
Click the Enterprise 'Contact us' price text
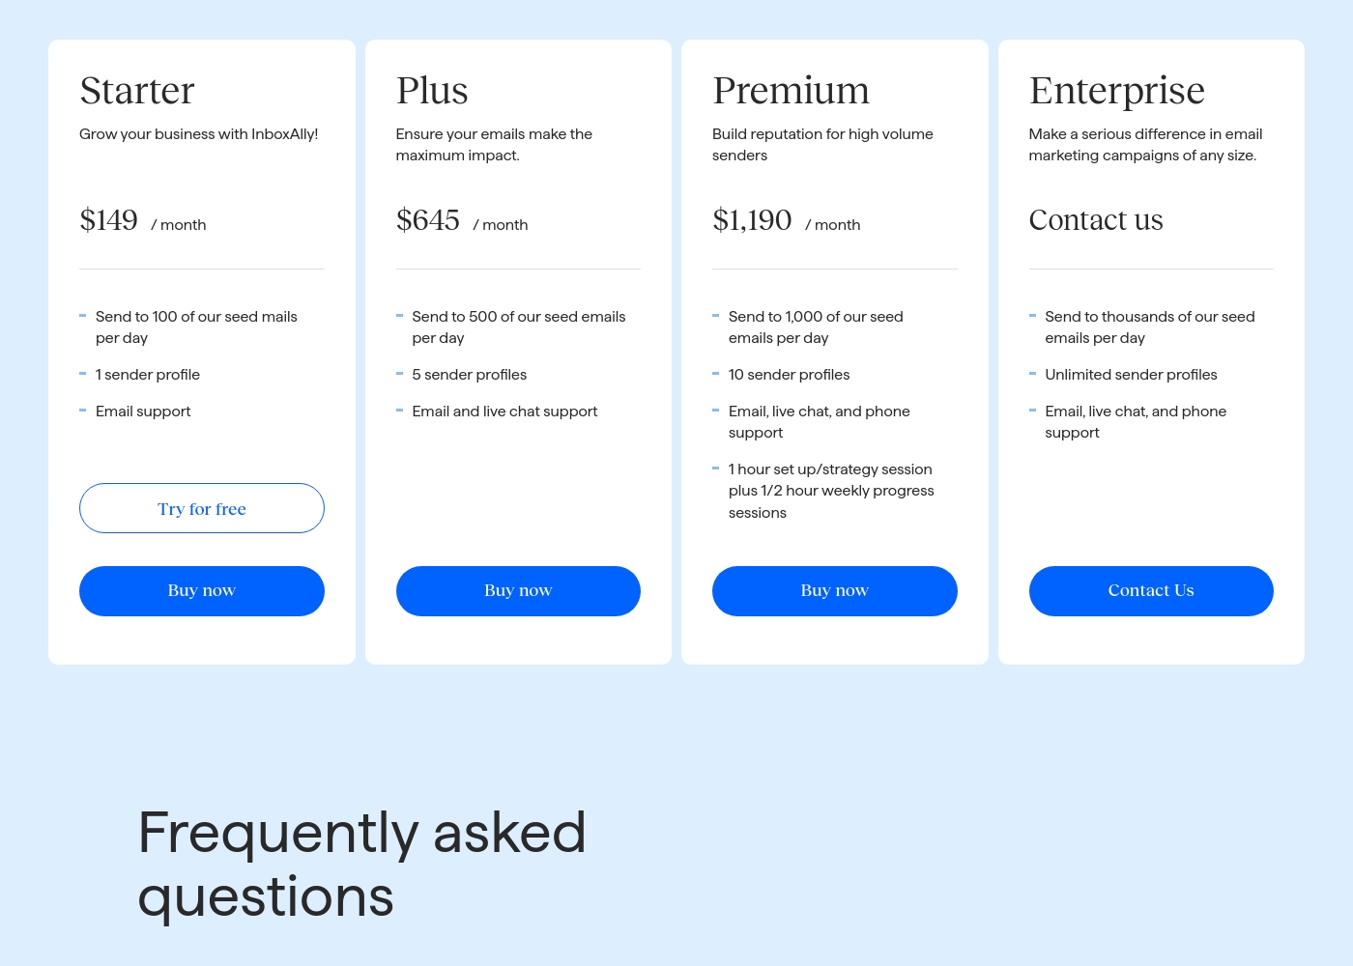tap(1096, 220)
